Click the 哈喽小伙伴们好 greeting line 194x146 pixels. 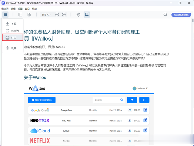pos(45,47)
